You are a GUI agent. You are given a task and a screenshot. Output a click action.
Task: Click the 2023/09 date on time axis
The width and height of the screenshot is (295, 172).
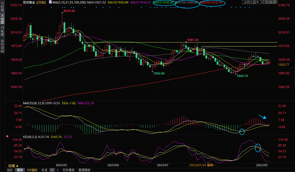pos(262,165)
